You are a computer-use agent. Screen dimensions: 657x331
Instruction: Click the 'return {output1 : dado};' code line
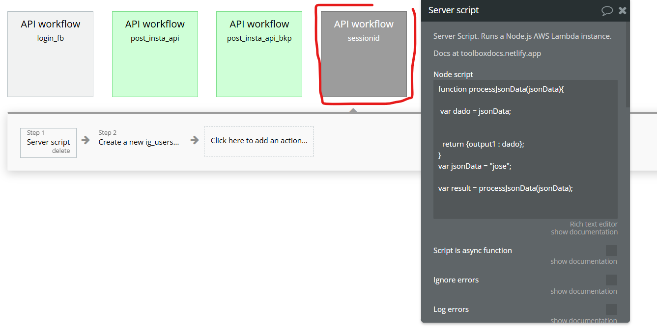(483, 144)
